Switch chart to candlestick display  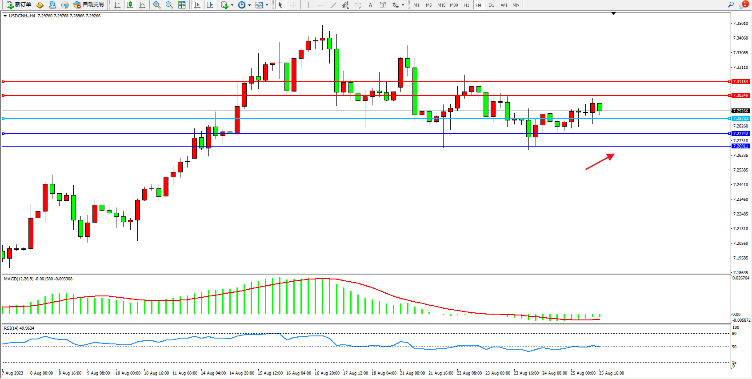click(x=130, y=5)
